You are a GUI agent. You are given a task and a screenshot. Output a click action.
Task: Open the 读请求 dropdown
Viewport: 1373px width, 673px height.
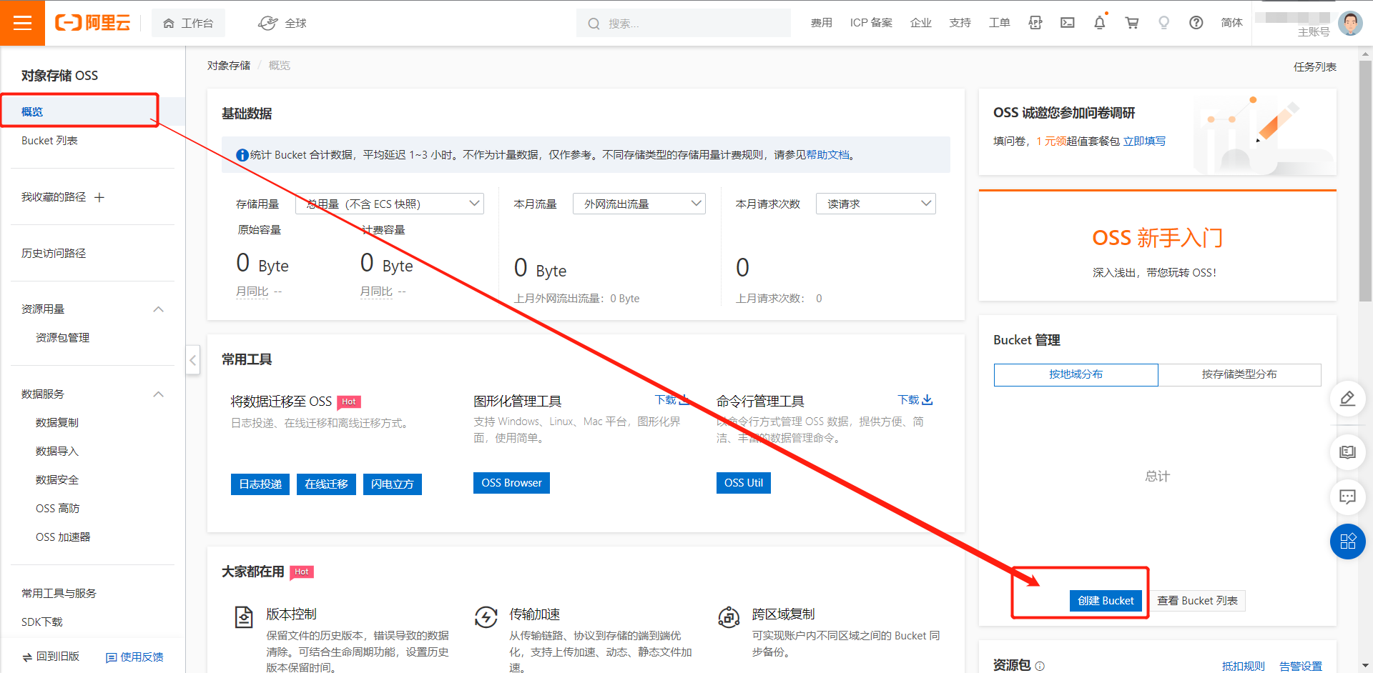click(x=876, y=204)
